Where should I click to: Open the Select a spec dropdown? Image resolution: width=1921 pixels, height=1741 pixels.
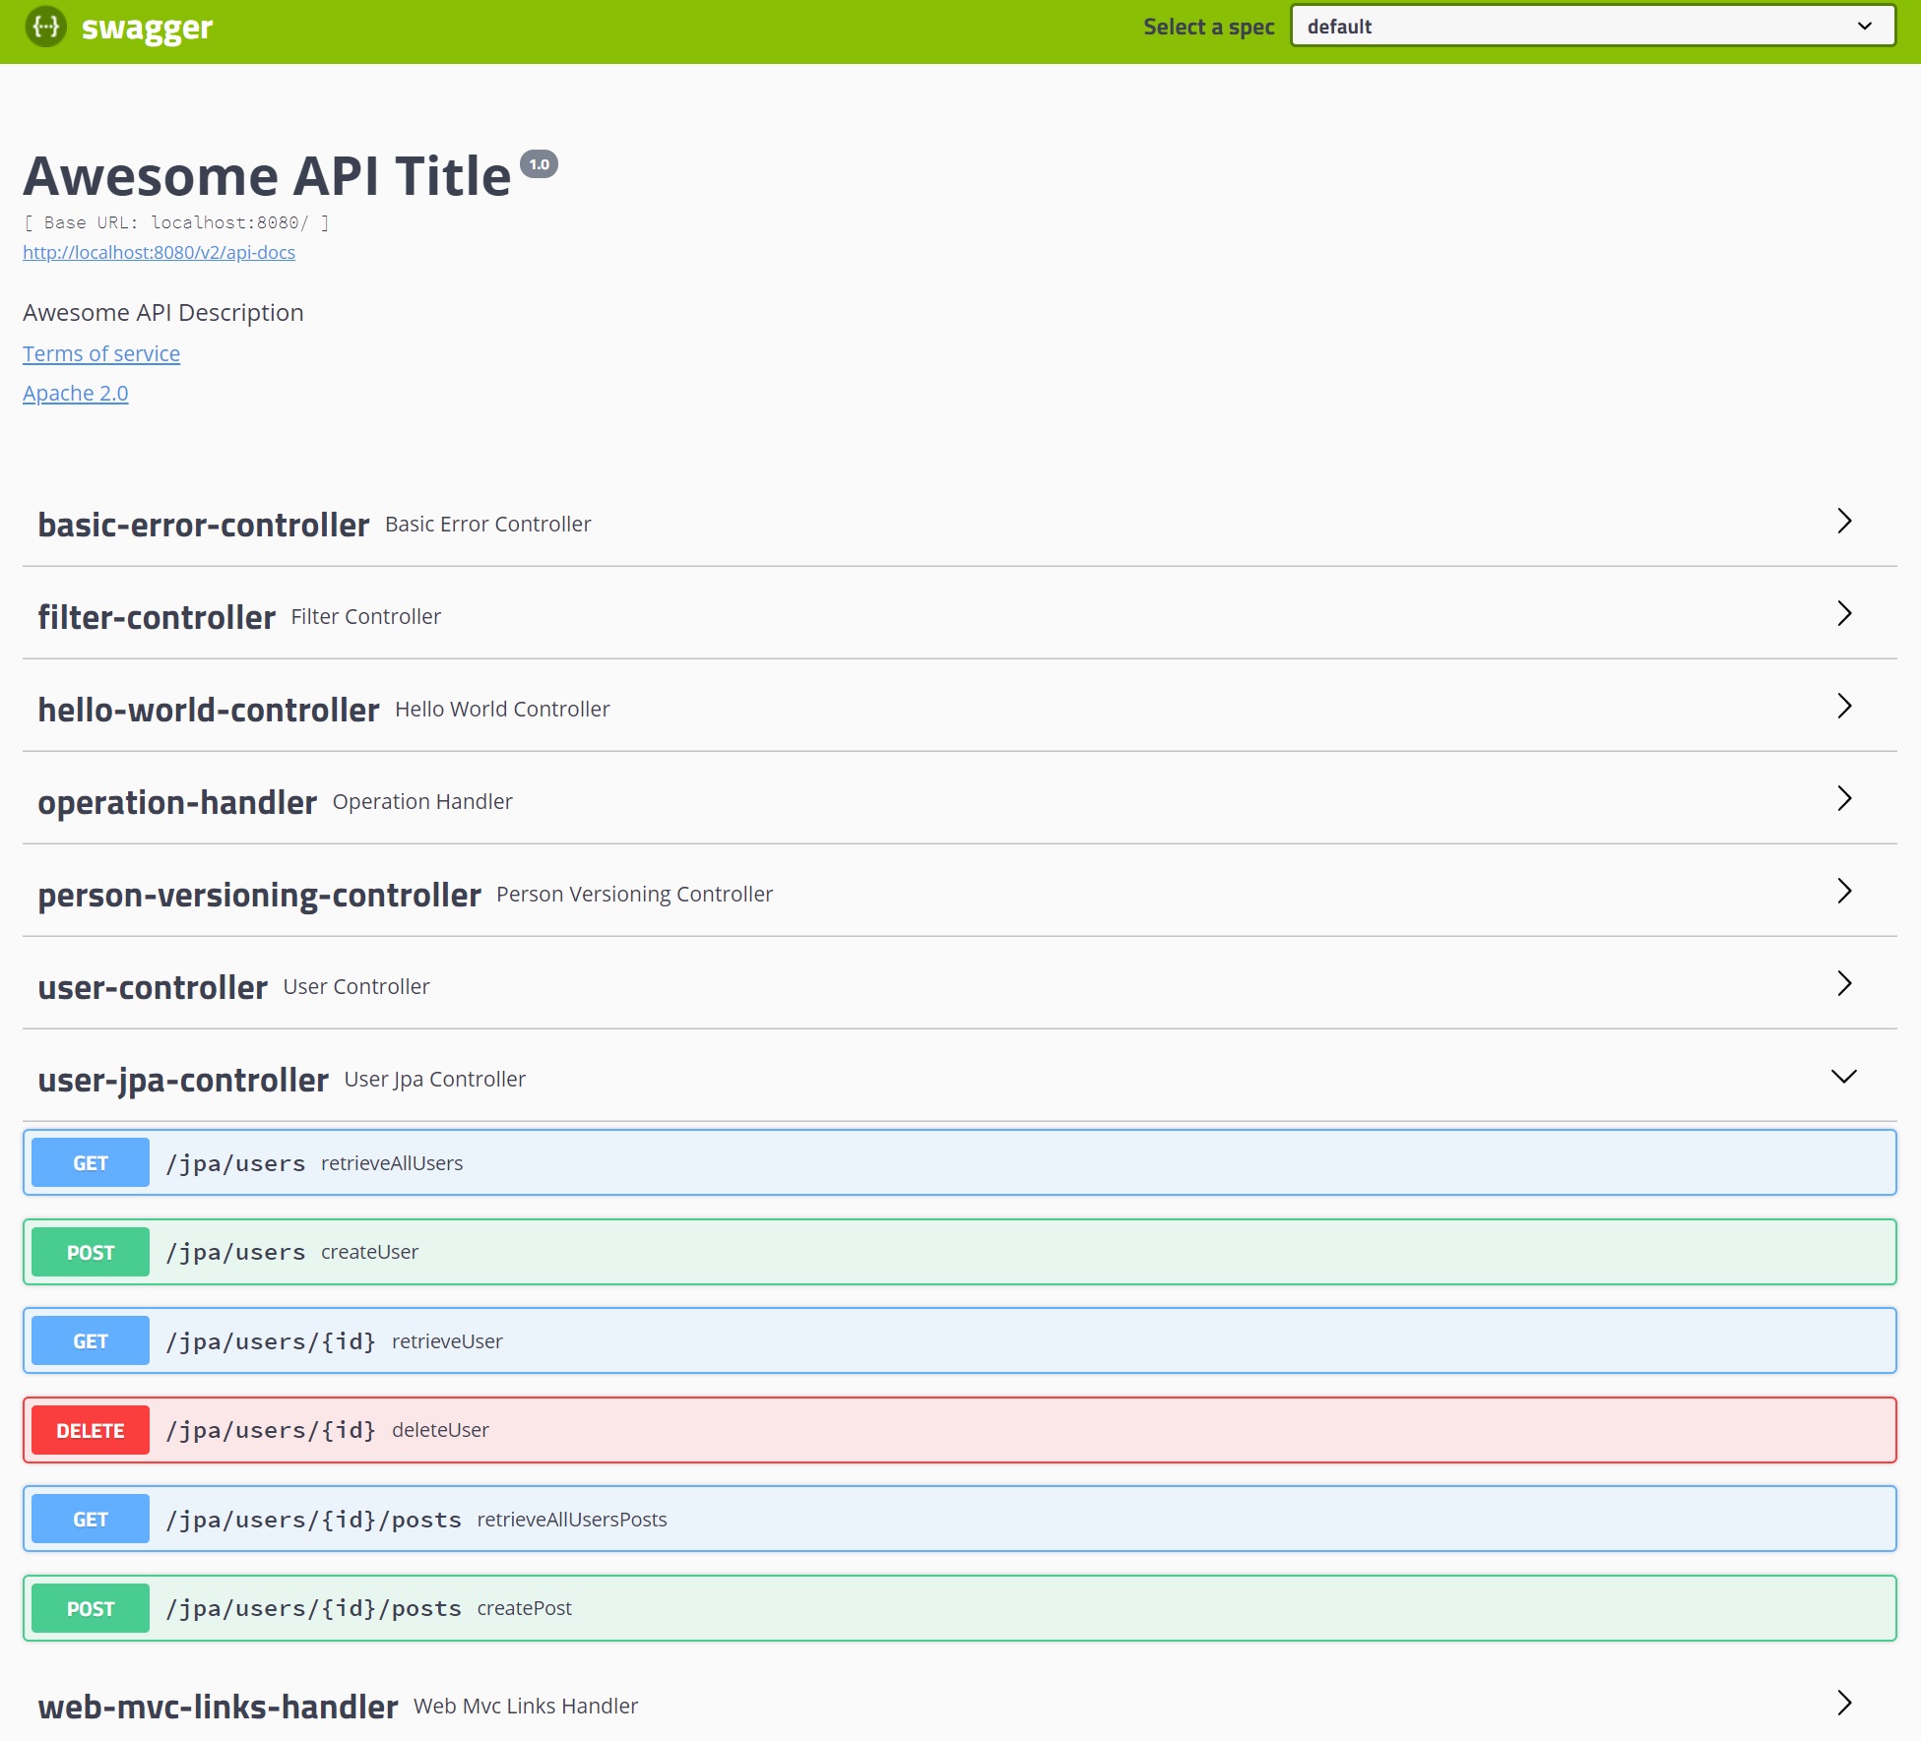click(1592, 27)
